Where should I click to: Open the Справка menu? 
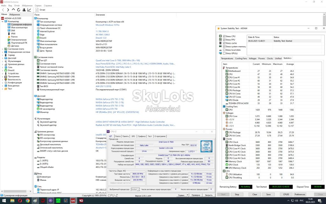pyautogui.click(x=48, y=6)
